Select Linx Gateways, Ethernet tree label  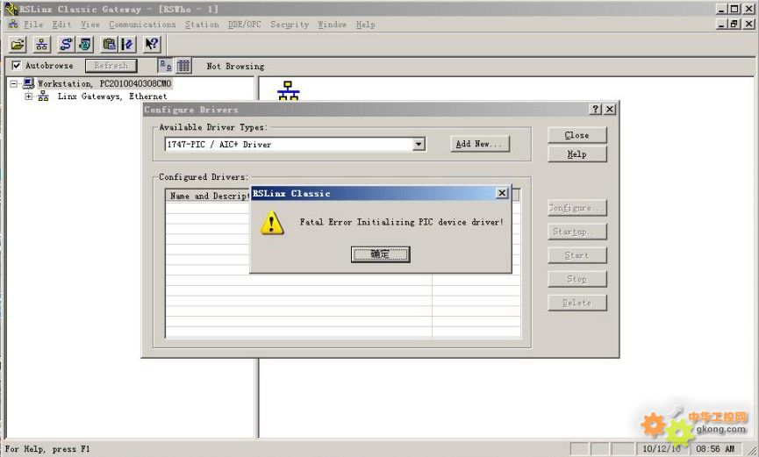[112, 96]
